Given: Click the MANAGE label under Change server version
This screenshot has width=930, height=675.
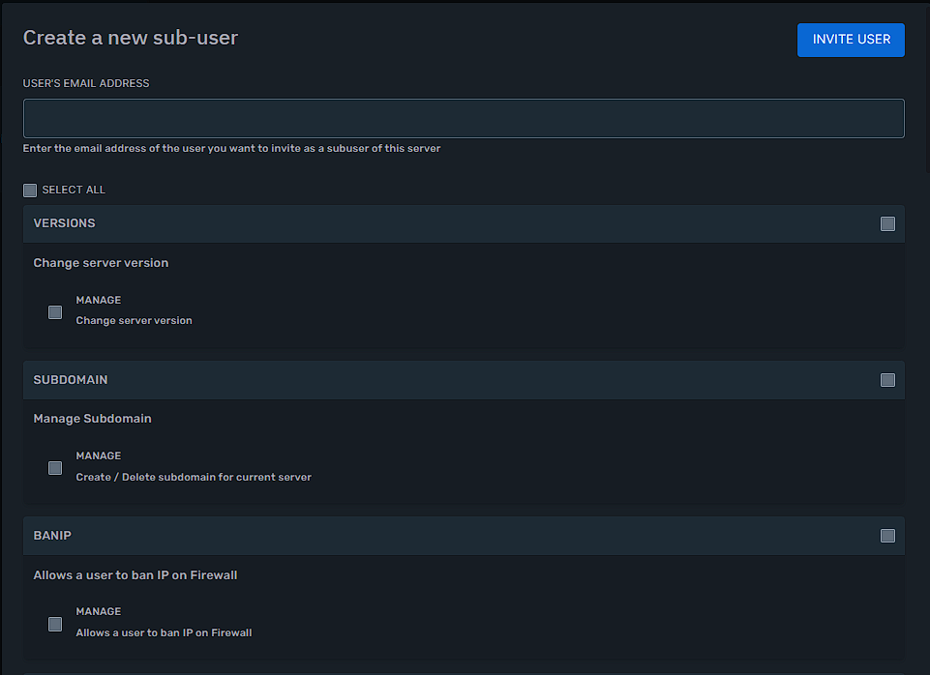Looking at the screenshot, I should 99,301.
